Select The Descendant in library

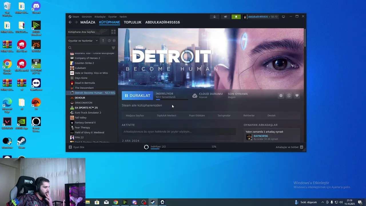[x=91, y=88]
